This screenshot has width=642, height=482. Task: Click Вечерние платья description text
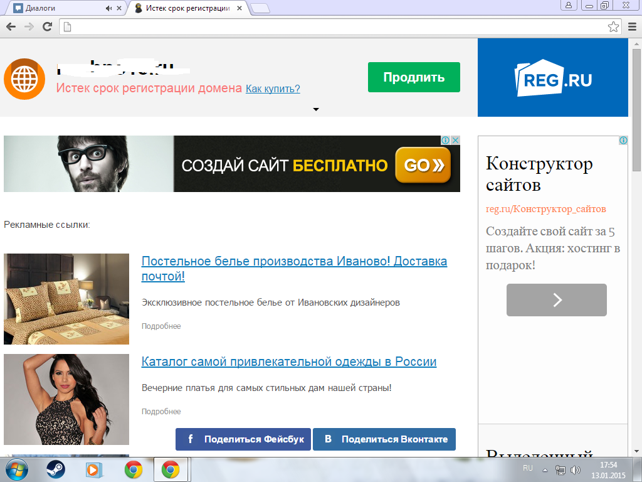[266, 388]
